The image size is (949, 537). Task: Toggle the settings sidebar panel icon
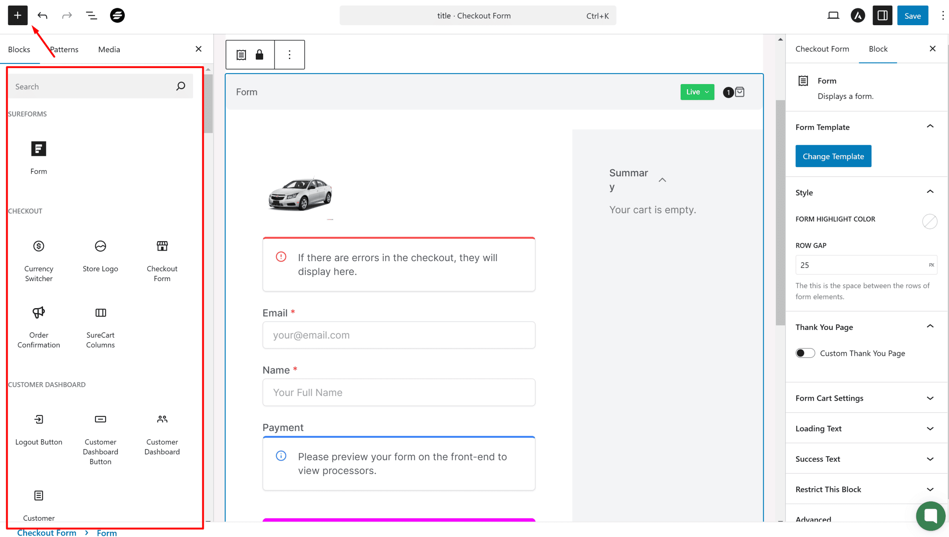pos(882,16)
